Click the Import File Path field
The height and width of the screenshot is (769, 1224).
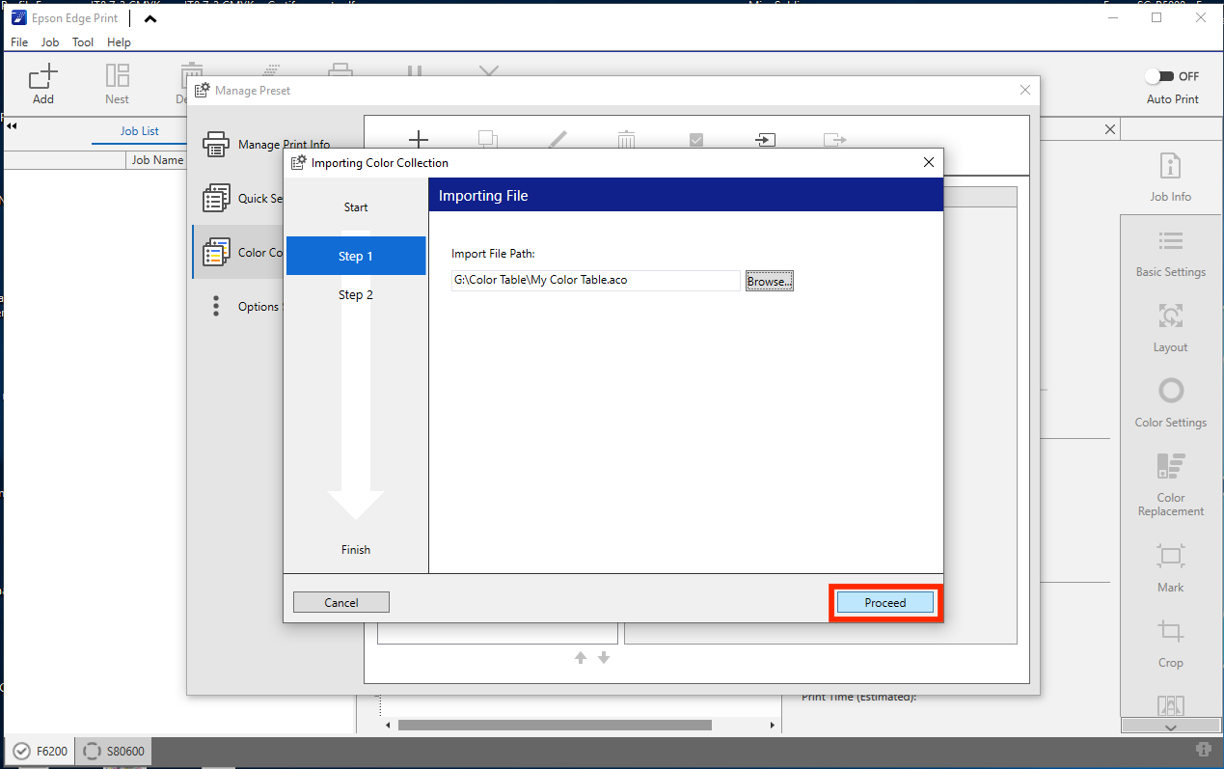(x=595, y=281)
